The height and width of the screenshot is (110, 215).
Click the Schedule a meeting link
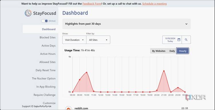[155, 4]
